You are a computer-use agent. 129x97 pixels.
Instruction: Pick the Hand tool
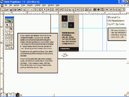point(7,47)
